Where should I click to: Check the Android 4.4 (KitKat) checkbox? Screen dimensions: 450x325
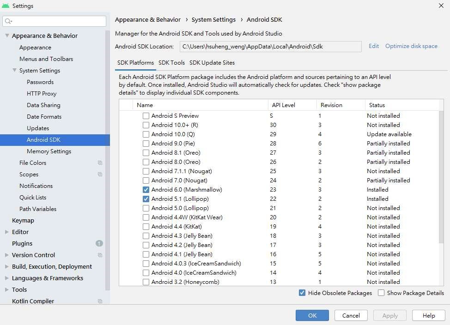(146, 227)
